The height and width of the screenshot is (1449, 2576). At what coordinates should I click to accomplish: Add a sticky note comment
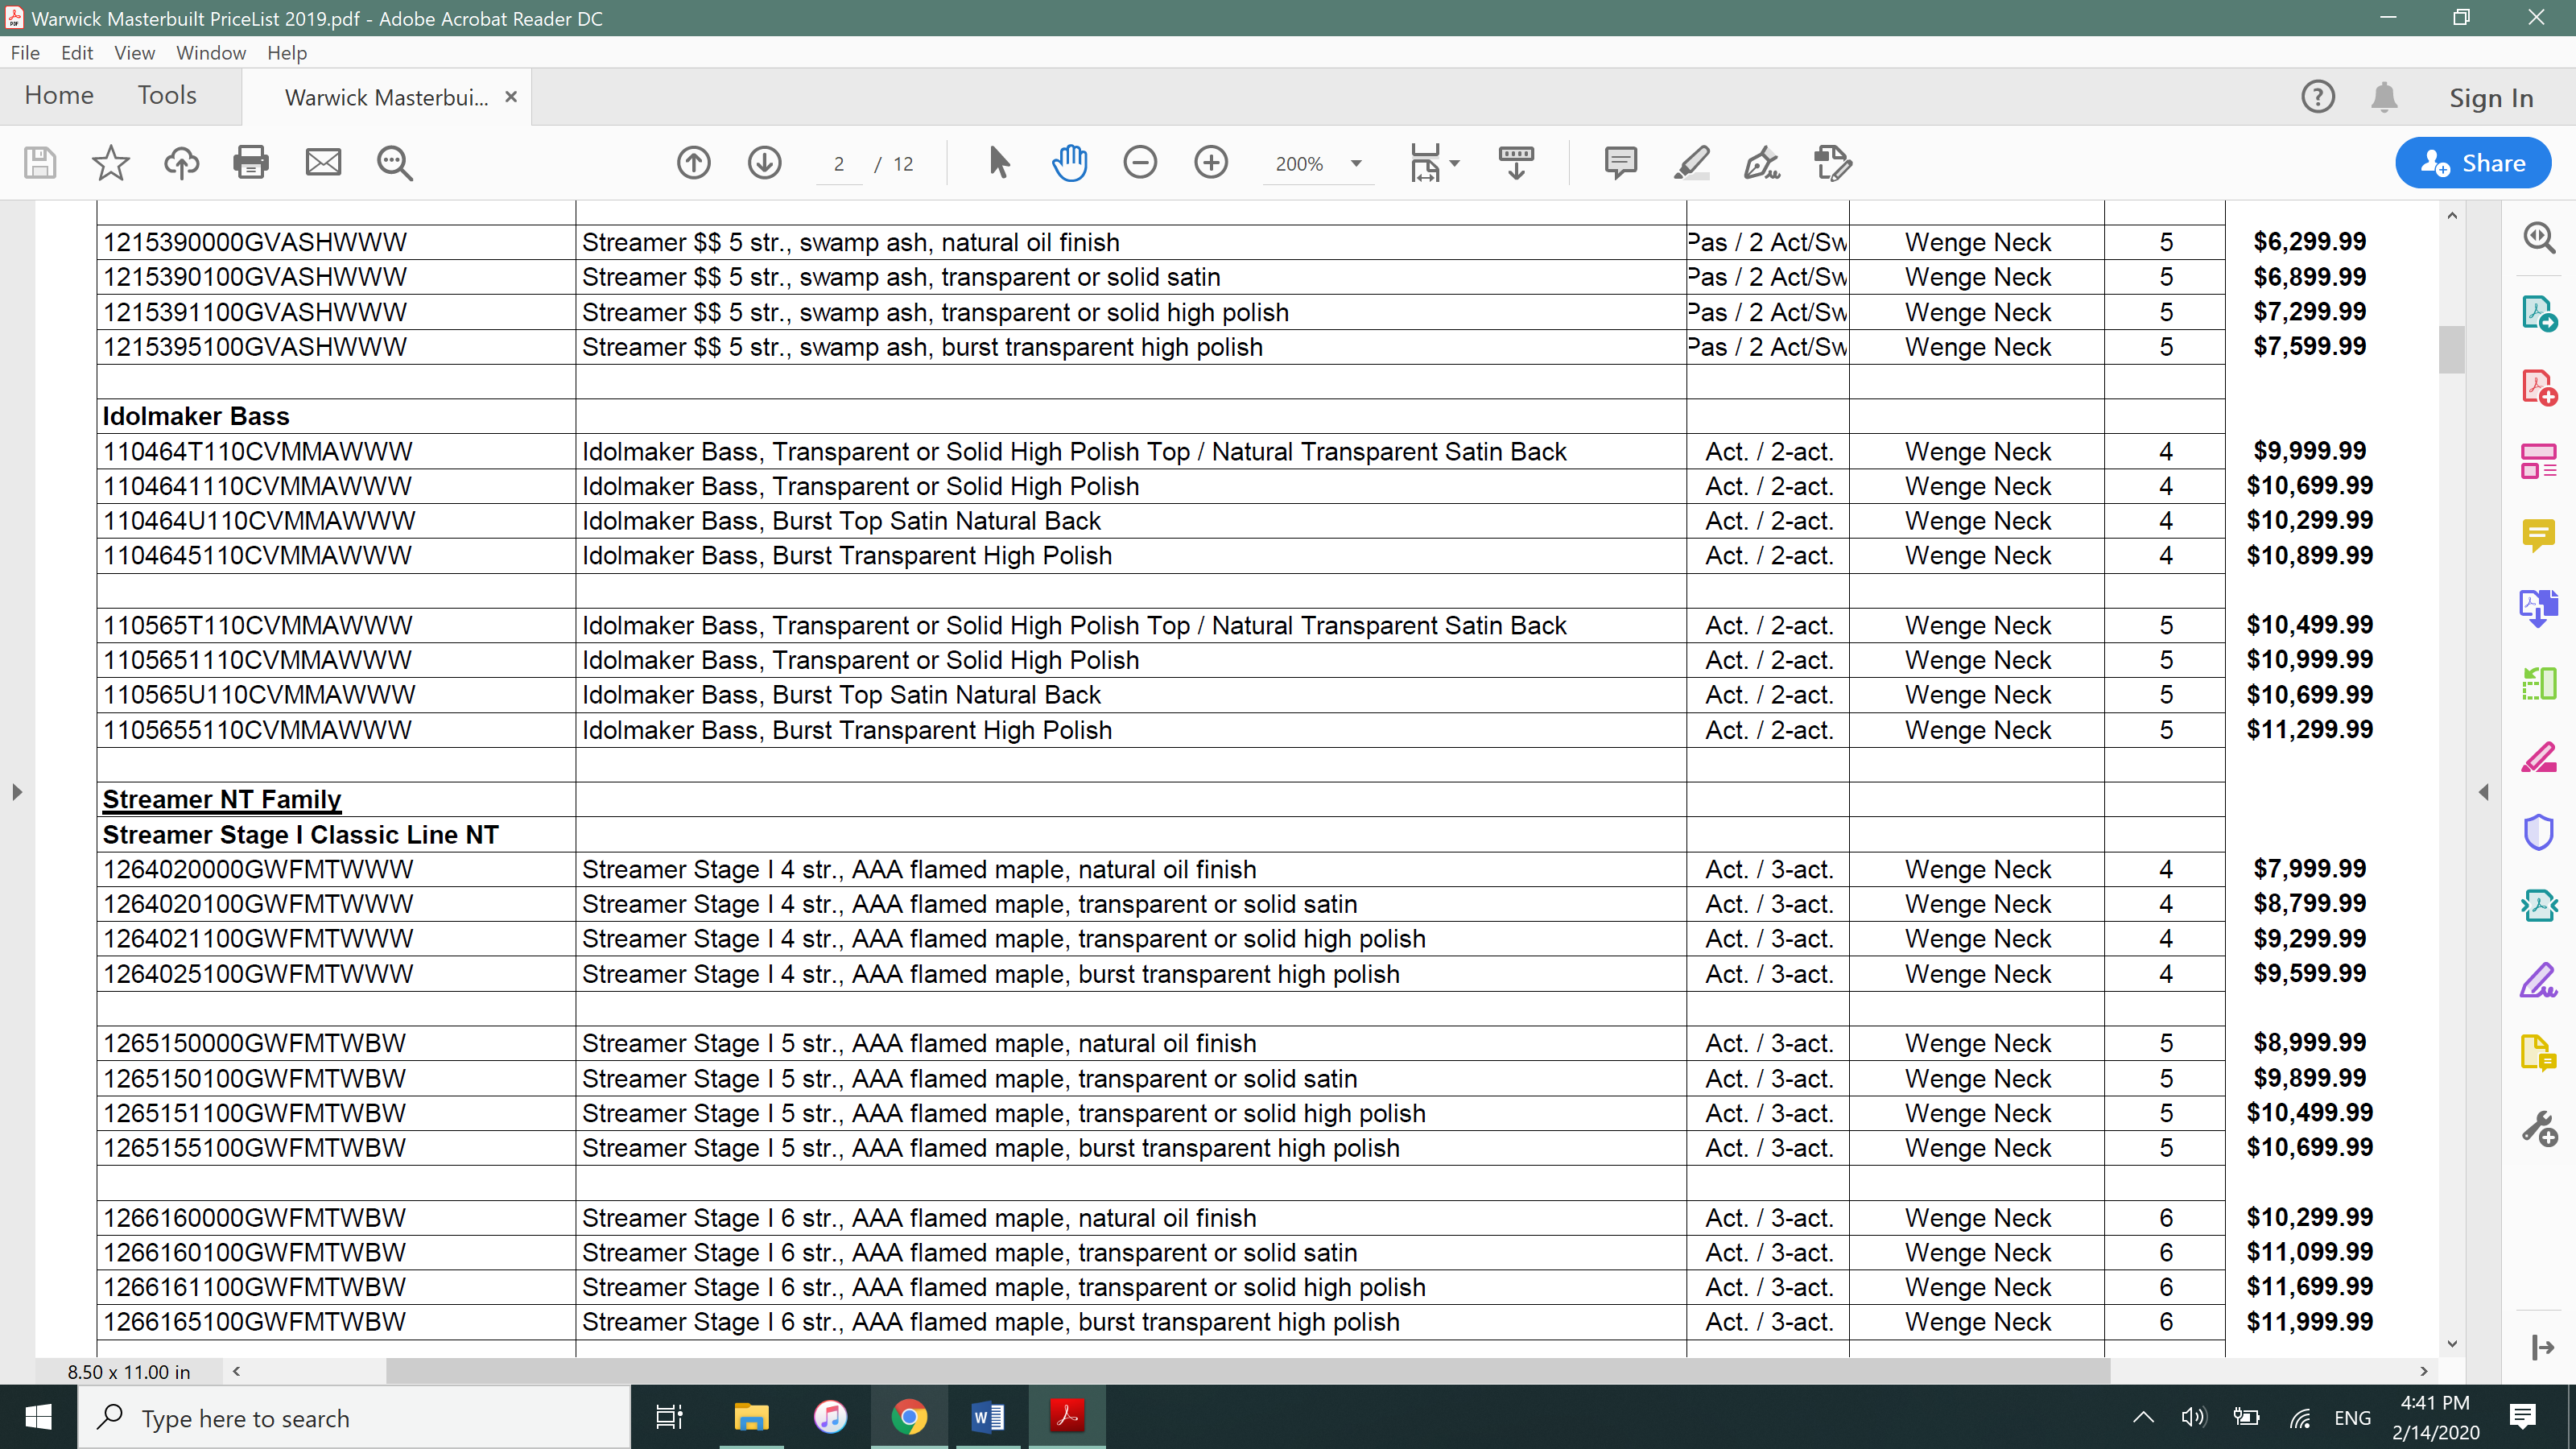[x=1620, y=162]
